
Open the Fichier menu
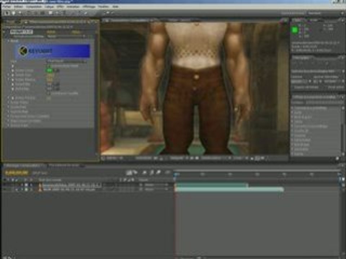6,6
